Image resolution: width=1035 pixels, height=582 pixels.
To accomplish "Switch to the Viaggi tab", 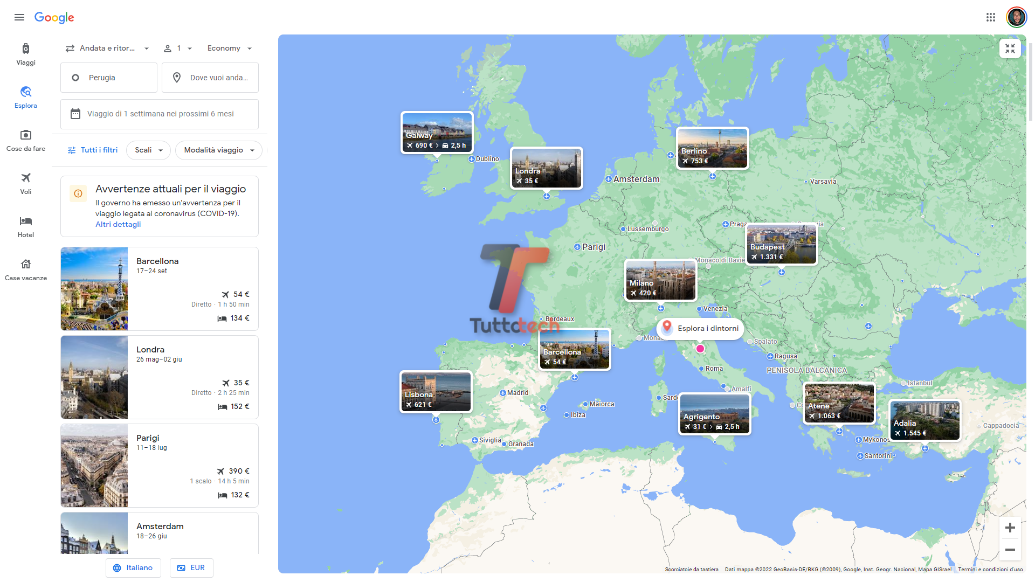I will tap(26, 54).
